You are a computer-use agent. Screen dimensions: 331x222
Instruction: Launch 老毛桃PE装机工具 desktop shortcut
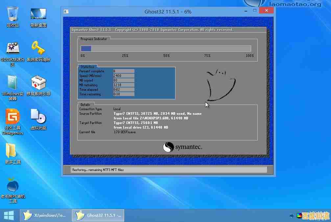click(x=13, y=186)
